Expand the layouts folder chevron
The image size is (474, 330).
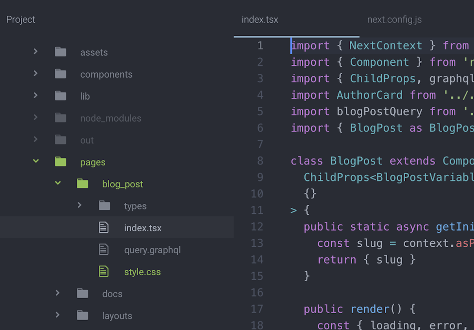[57, 315]
